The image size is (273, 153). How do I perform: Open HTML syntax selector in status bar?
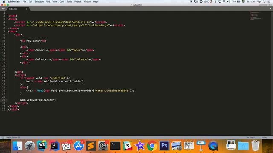(264, 137)
